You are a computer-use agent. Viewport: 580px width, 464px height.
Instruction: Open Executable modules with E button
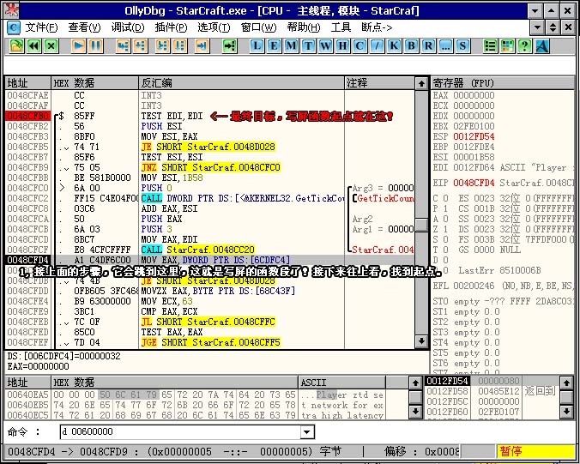coord(274,46)
